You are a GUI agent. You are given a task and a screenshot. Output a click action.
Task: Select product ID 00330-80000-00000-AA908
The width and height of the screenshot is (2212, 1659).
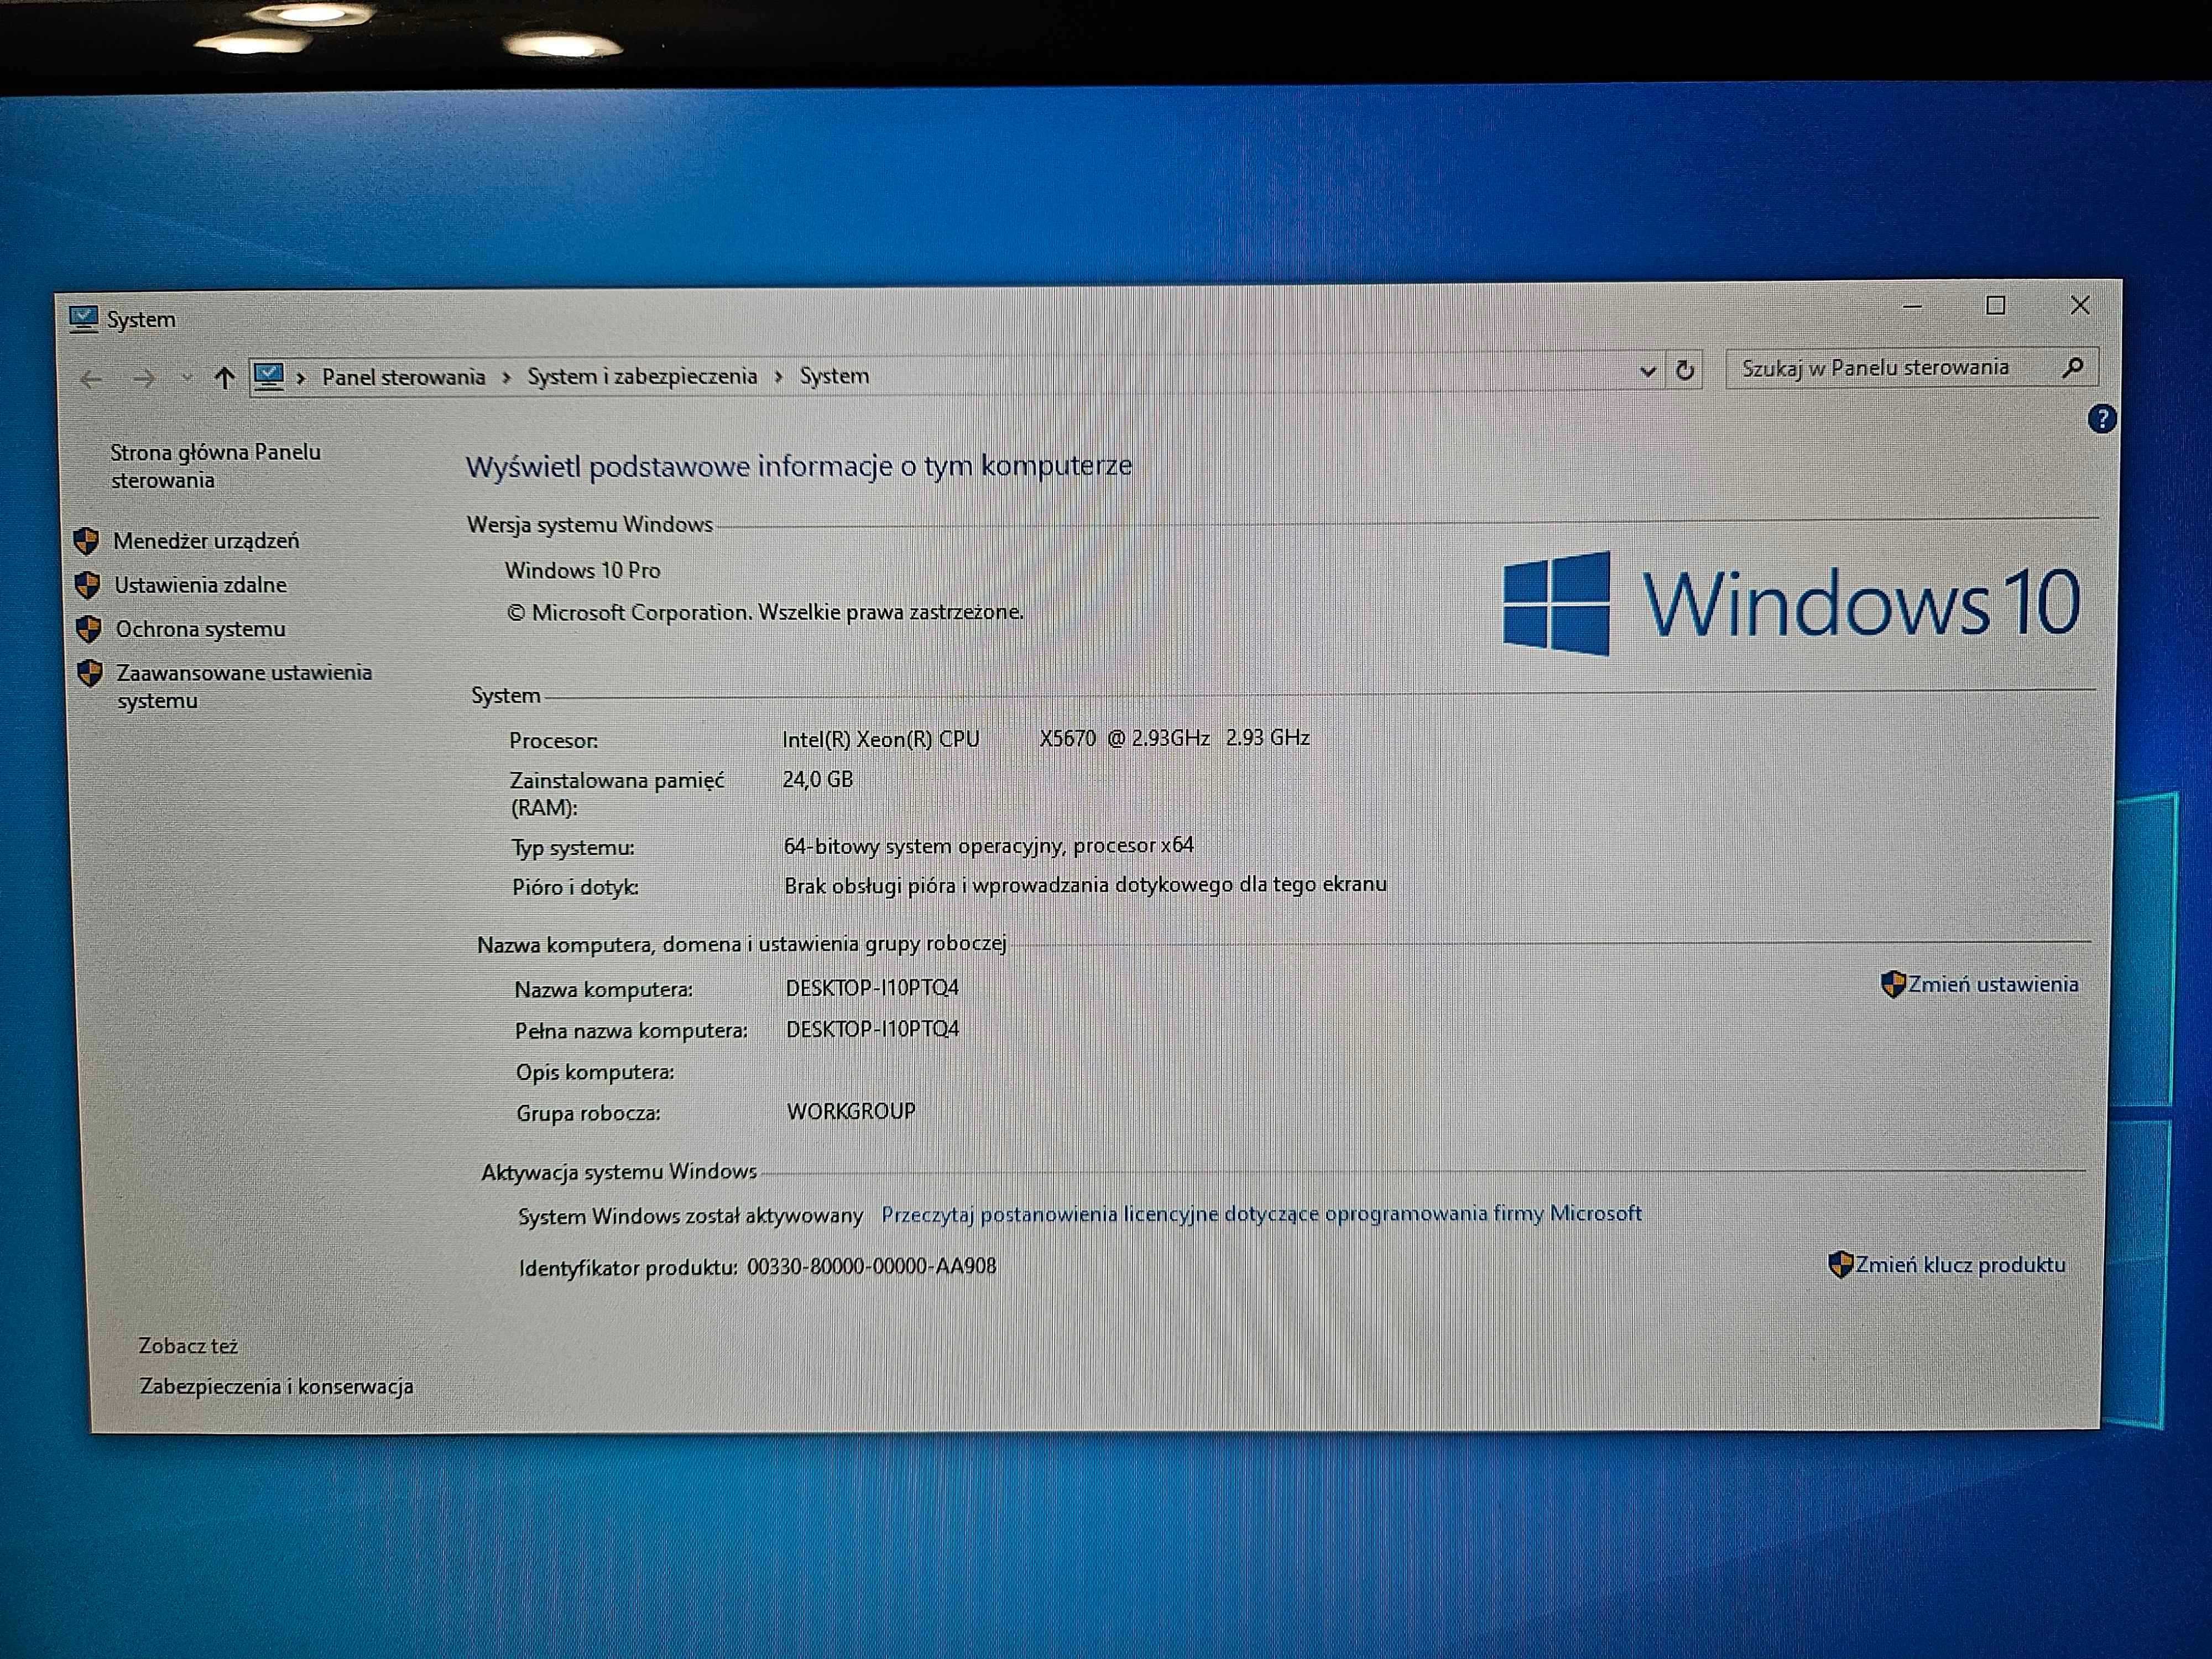click(871, 1266)
